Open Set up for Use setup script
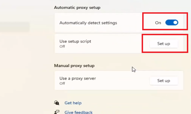The width and height of the screenshot is (191, 114). [x=164, y=44]
